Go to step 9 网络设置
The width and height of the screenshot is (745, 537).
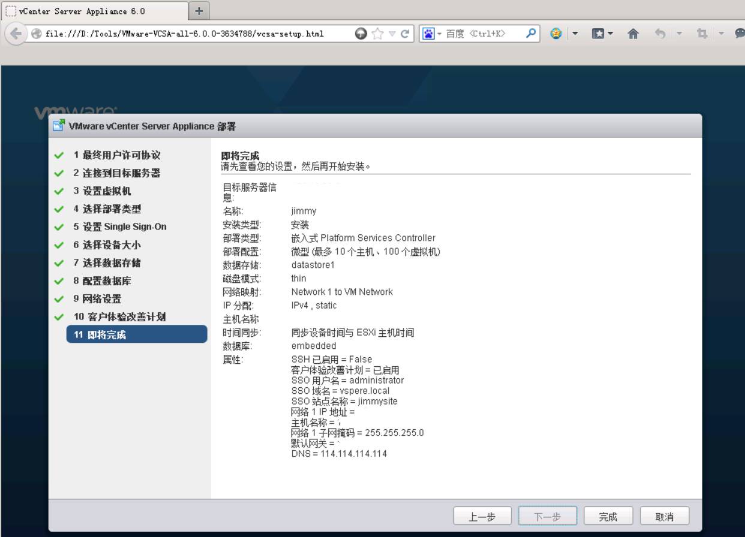(x=97, y=299)
